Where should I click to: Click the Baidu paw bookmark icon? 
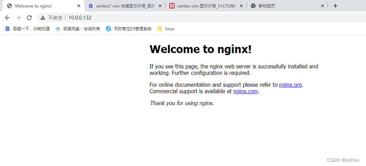coord(8,29)
